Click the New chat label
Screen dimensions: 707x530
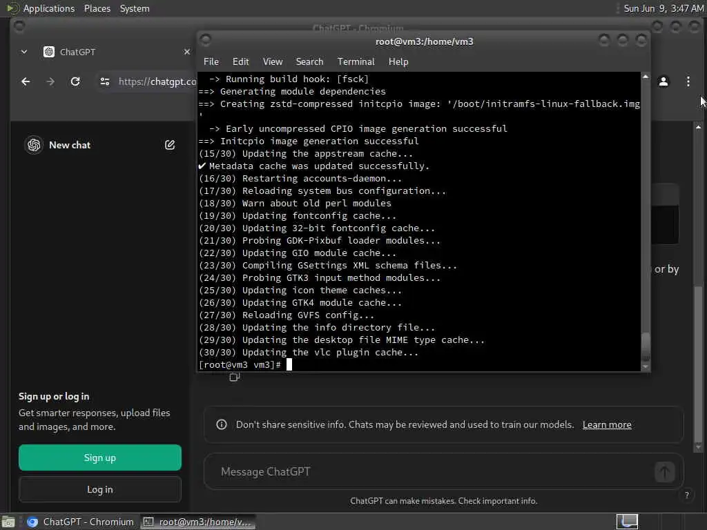pos(70,145)
